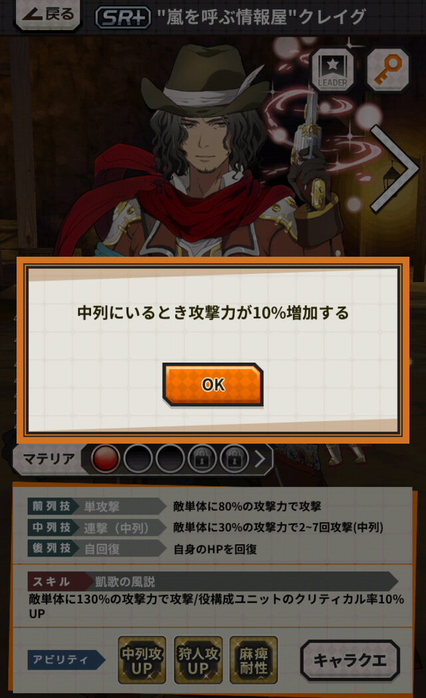
Task: Tap the first locked materia slot
Action: pos(202,458)
